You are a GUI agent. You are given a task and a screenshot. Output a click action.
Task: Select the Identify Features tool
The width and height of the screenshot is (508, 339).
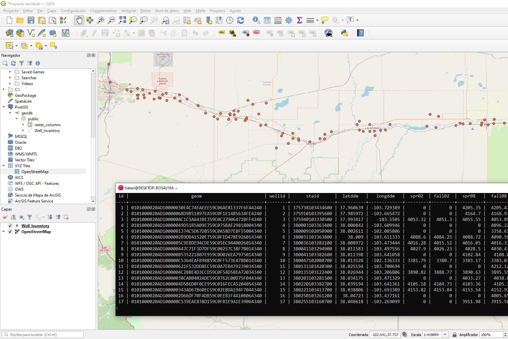pos(256,20)
